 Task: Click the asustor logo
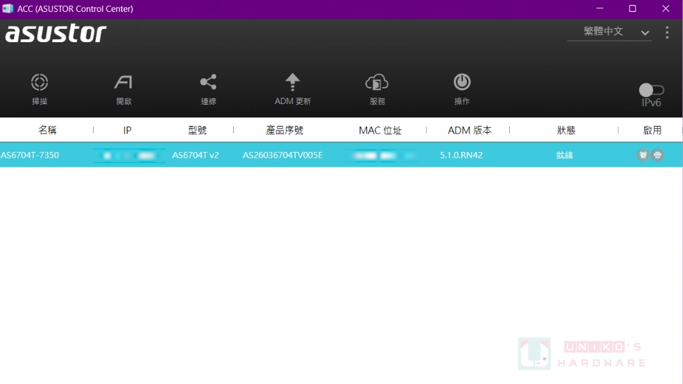56,34
